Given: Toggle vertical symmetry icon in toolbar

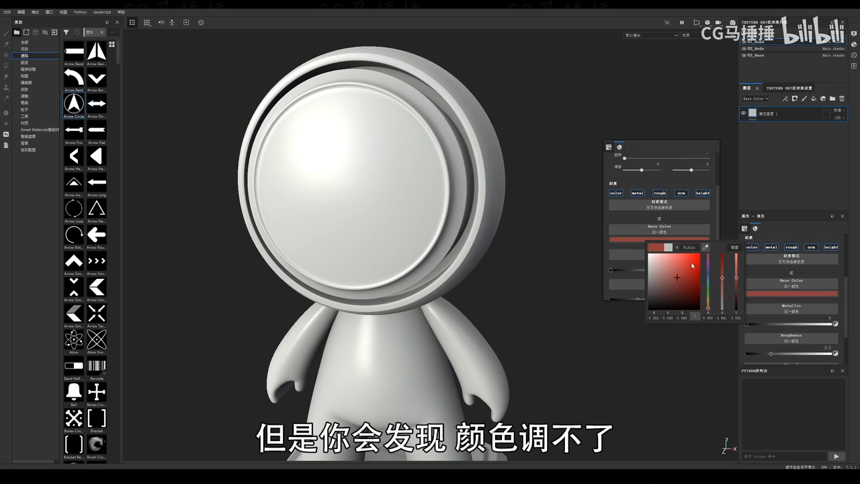Looking at the screenshot, I should pyautogui.click(x=172, y=22).
